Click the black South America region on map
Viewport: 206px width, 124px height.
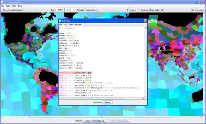point(48,77)
